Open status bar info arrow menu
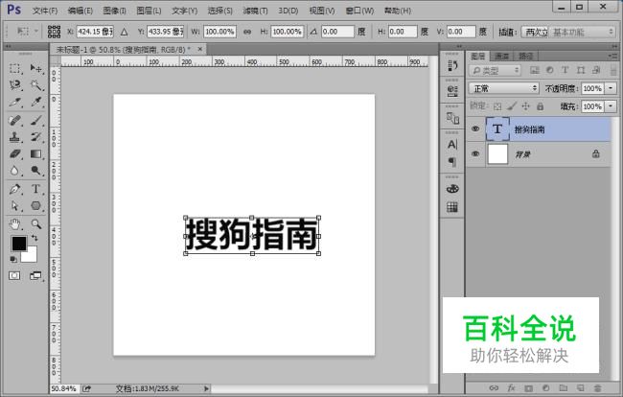The image size is (623, 397). coord(206,388)
